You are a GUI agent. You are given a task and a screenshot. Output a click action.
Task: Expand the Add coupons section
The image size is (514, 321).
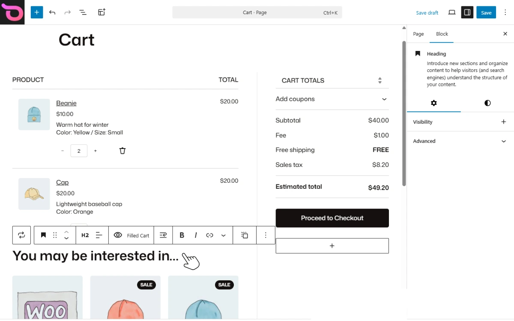click(332, 99)
